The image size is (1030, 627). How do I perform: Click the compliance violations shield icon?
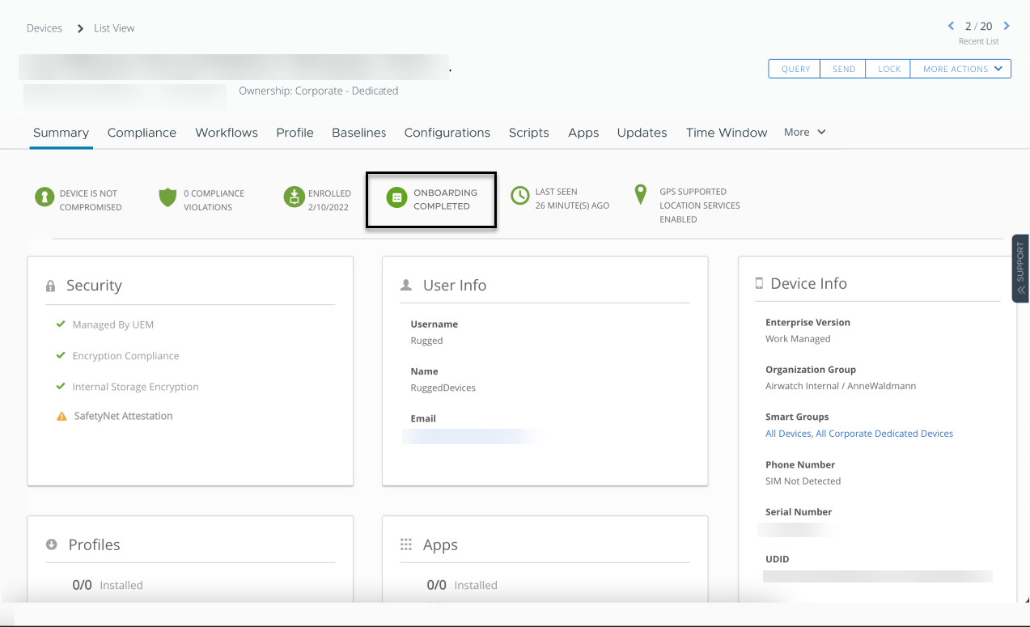click(x=167, y=197)
